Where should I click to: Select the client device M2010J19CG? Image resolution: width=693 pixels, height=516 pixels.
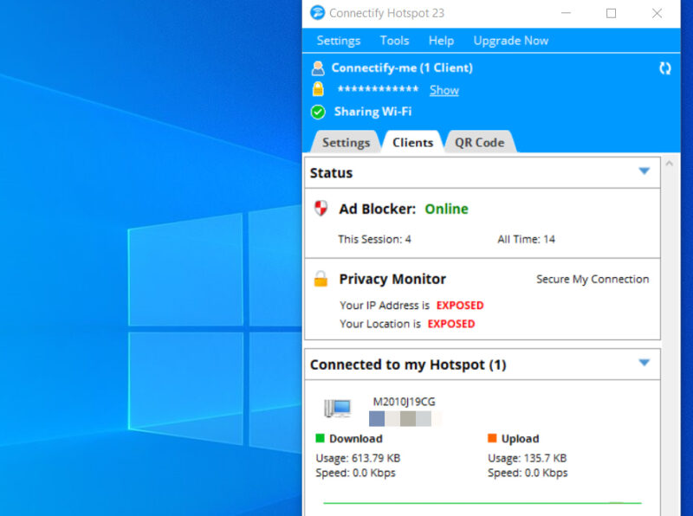pyautogui.click(x=404, y=402)
